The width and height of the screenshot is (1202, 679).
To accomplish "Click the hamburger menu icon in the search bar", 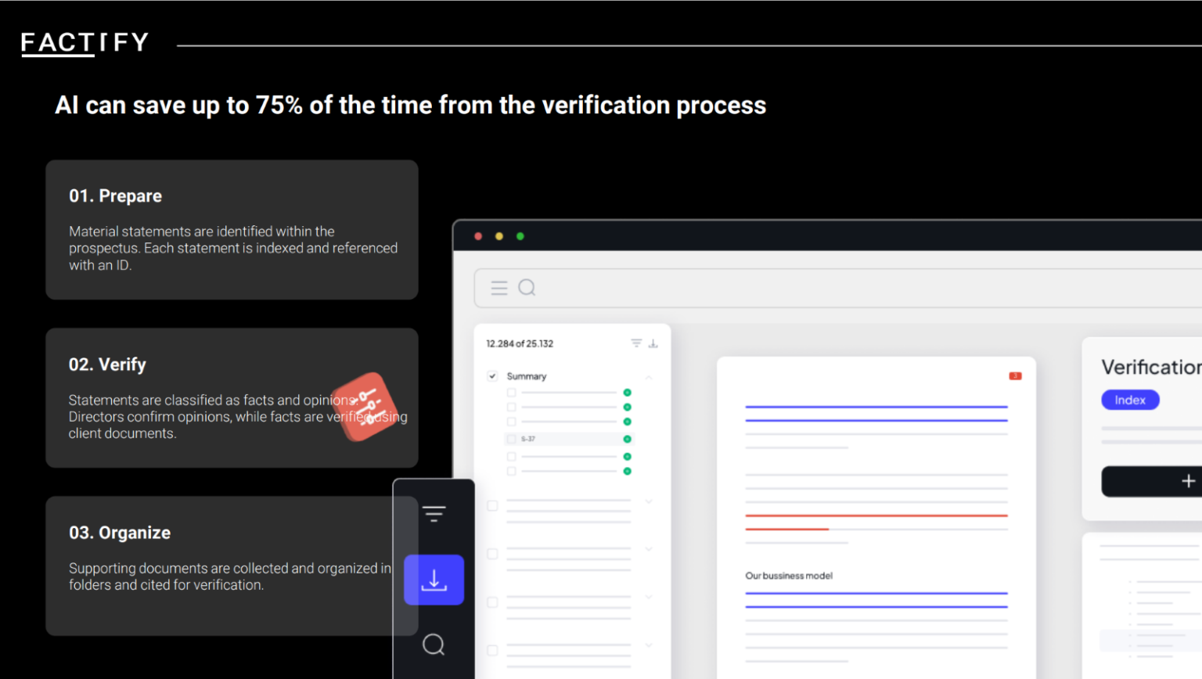I will click(x=499, y=288).
